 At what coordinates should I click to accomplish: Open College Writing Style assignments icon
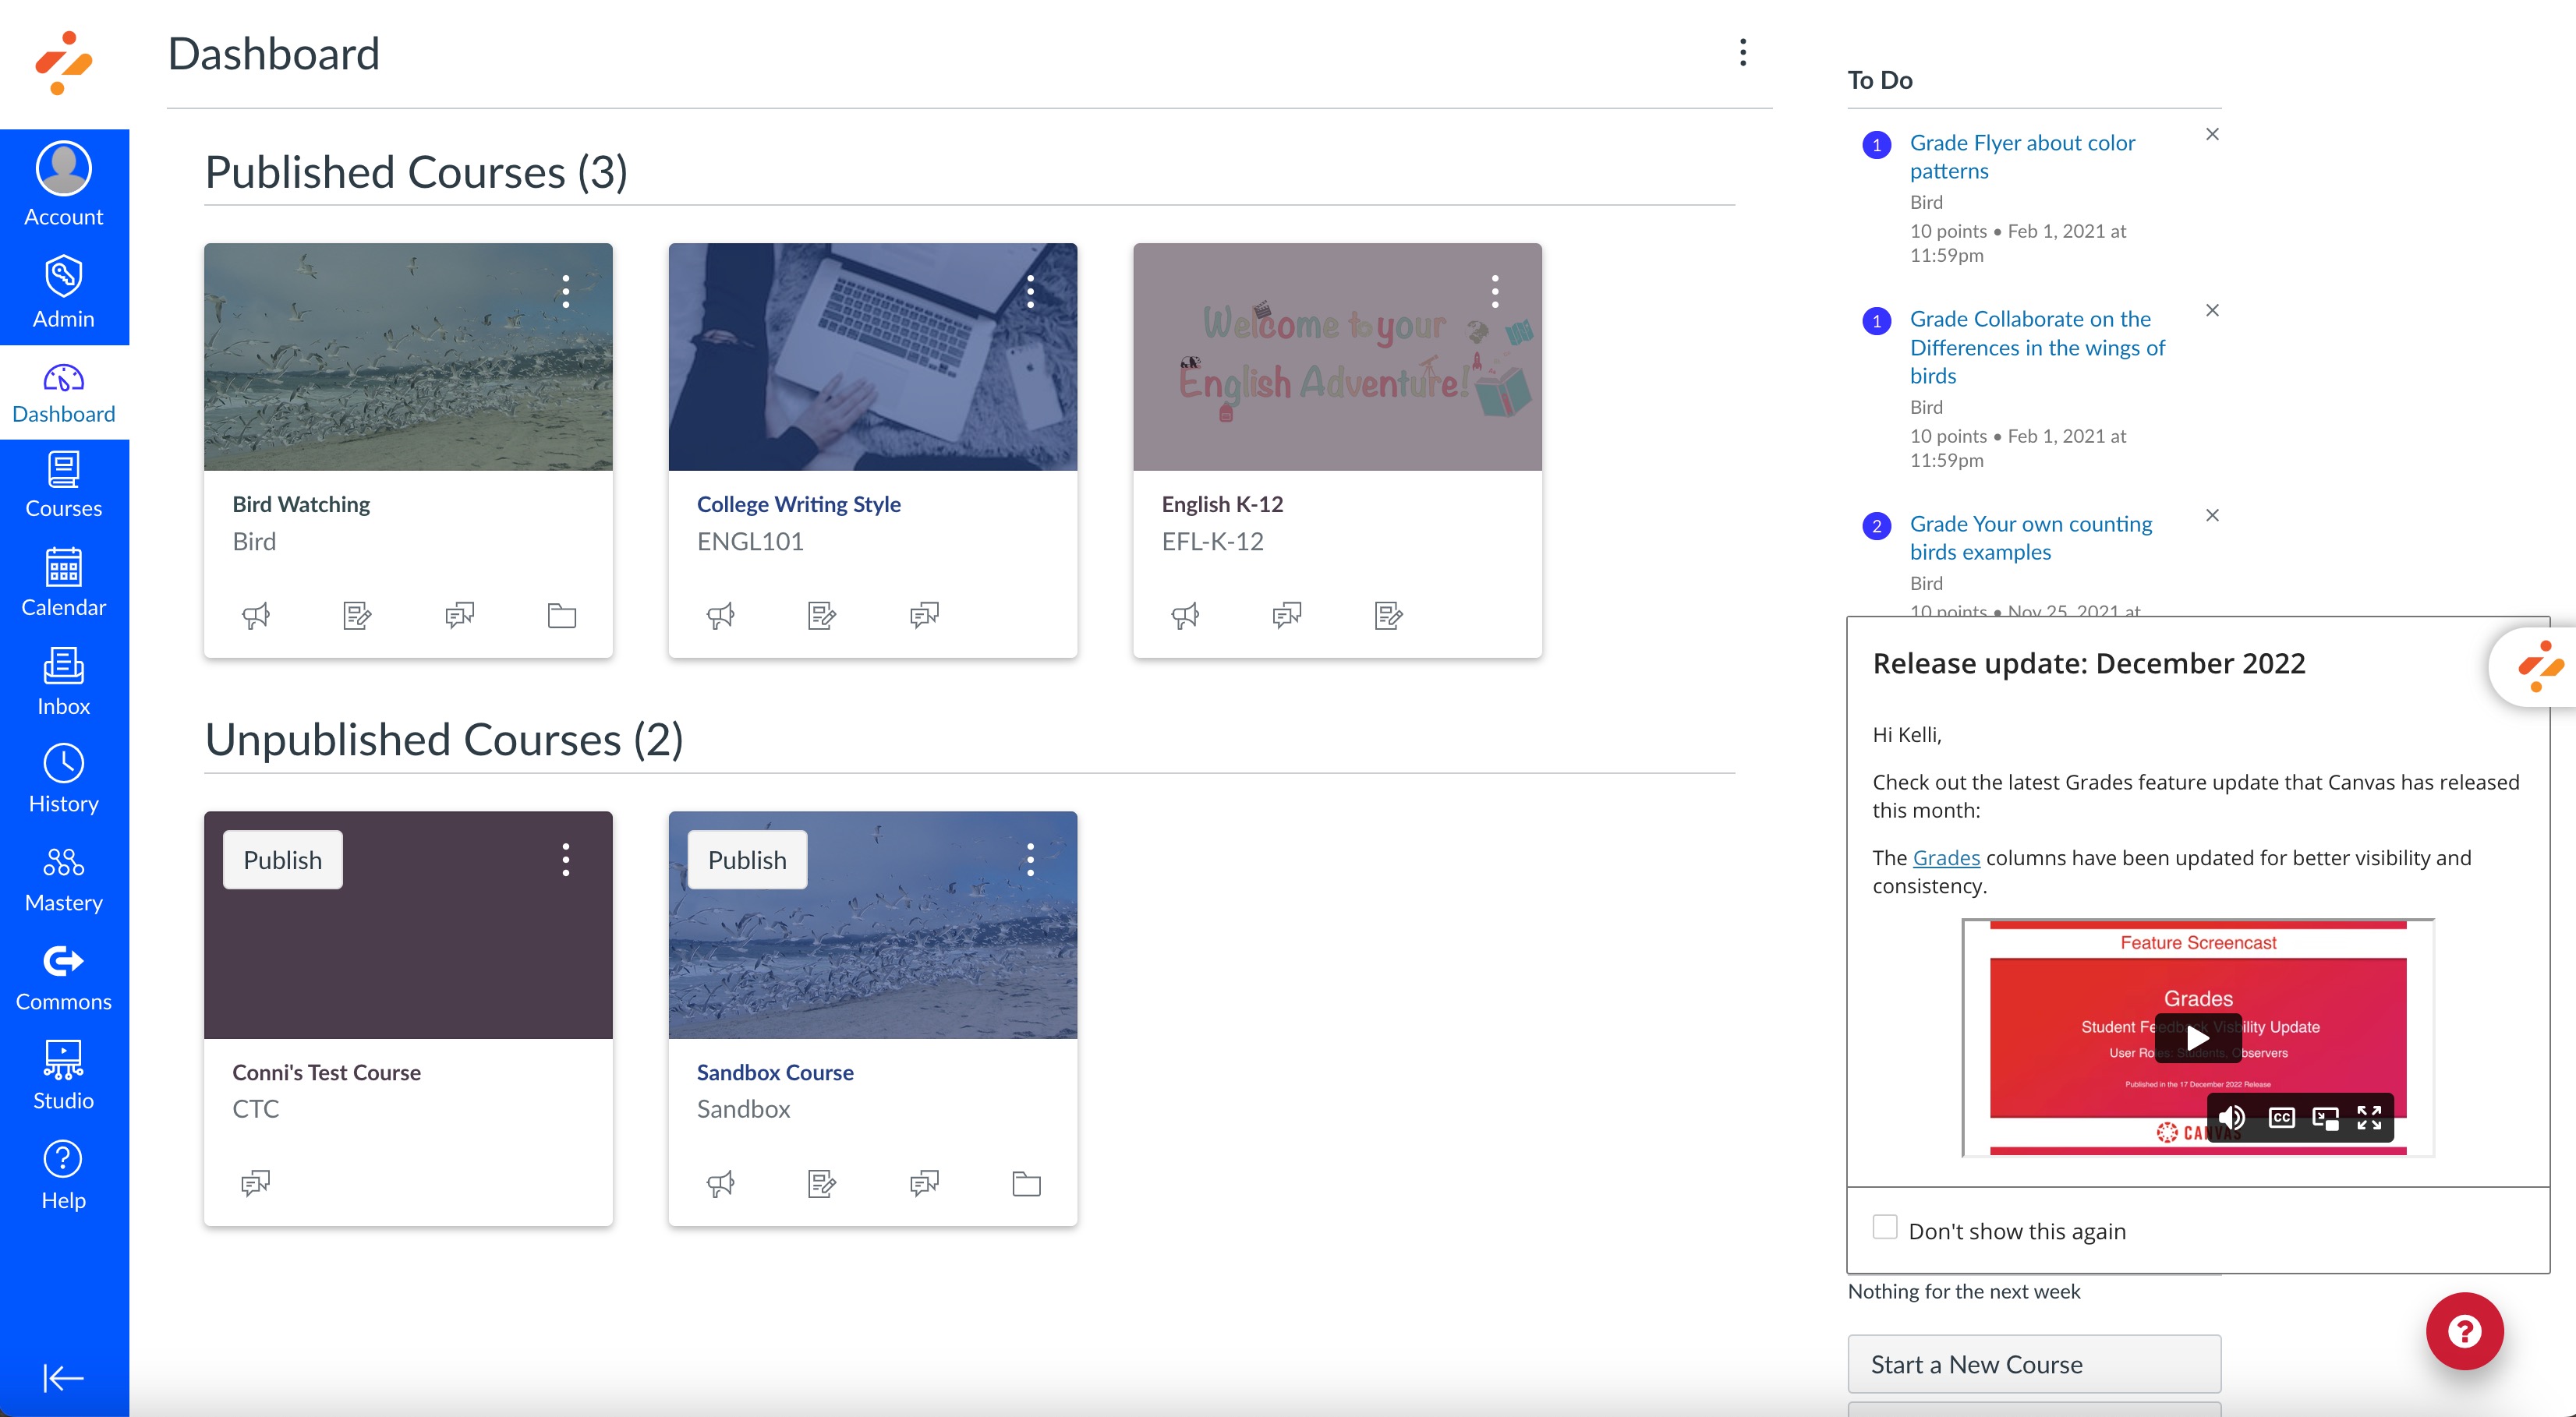pyautogui.click(x=821, y=615)
